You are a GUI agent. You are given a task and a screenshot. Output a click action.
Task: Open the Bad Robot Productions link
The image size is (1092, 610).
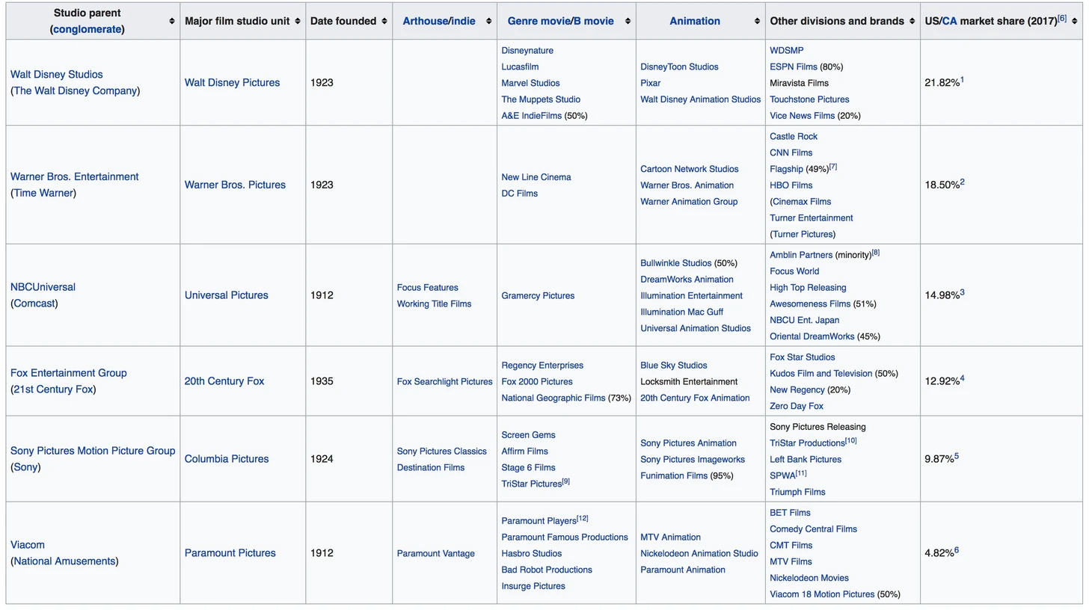546,570
